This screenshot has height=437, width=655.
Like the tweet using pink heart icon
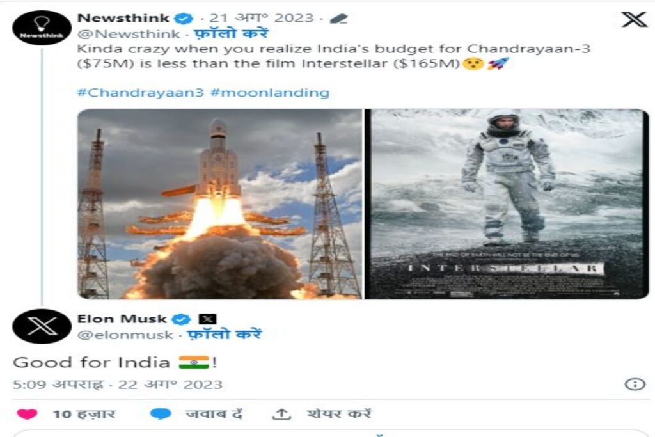27,414
